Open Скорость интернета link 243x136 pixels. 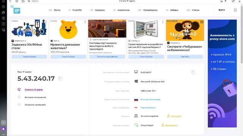[x=35, y=105]
